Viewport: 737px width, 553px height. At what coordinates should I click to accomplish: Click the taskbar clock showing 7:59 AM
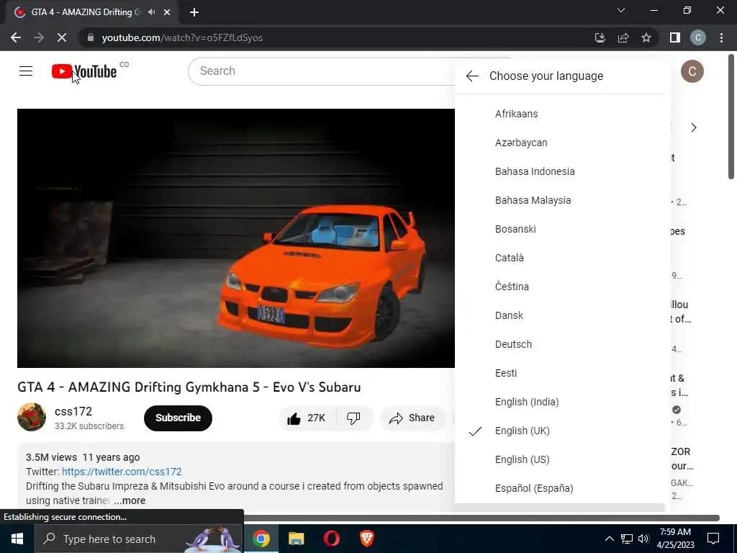click(675, 539)
